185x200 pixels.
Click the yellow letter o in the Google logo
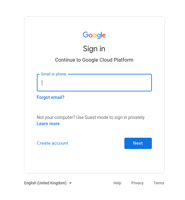[95, 35]
